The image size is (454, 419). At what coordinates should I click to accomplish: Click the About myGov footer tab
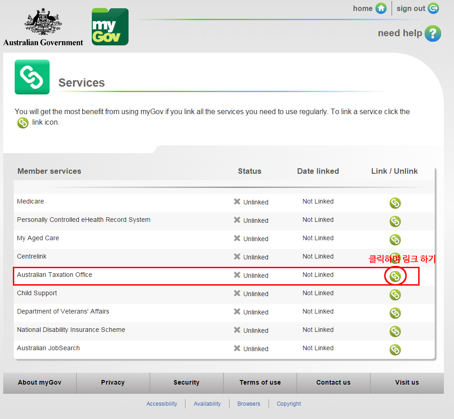pyautogui.click(x=39, y=383)
